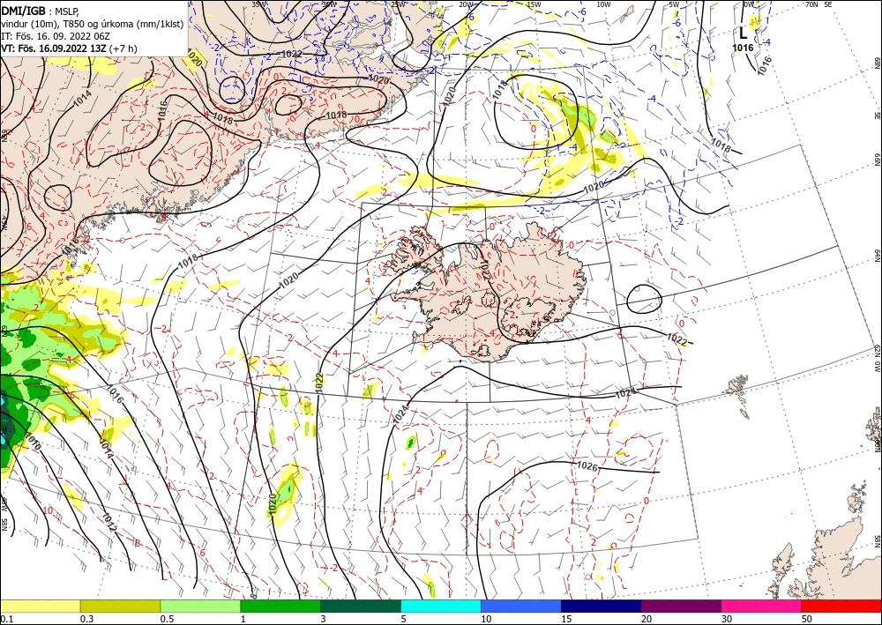Click the 66N latitude label on right edge

877,161
